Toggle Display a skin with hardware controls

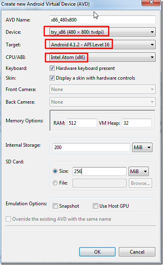click(52, 78)
